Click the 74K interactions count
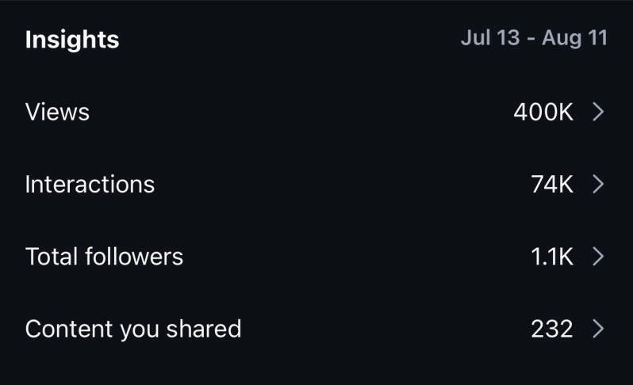This screenshot has height=385, width=633. tap(551, 185)
